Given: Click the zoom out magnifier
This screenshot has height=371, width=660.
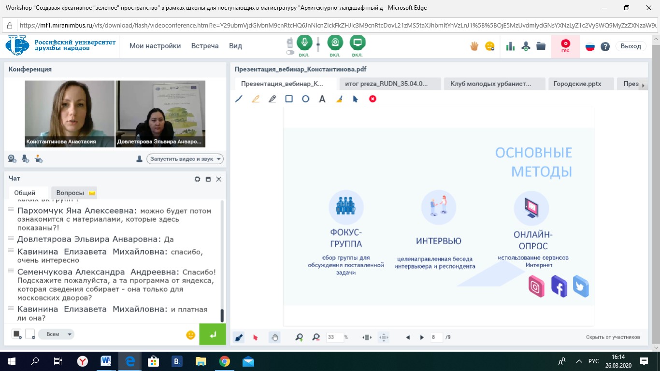Looking at the screenshot, I should tap(316, 337).
